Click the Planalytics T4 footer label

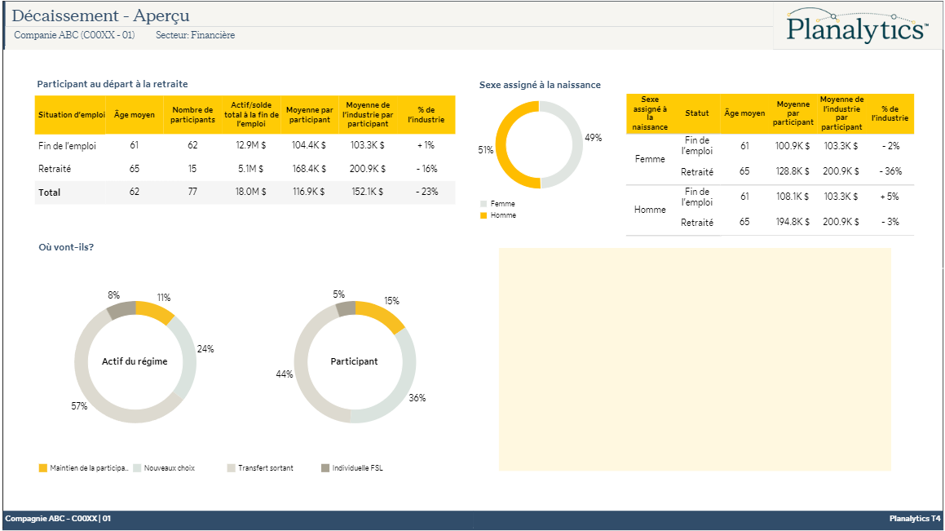(x=914, y=519)
